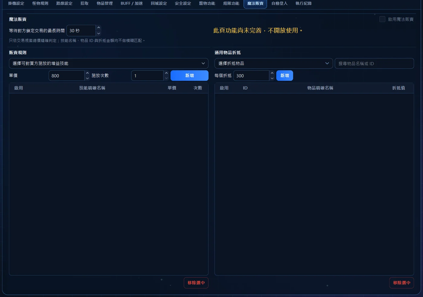This screenshot has width=423, height=297.
Task: Click 移除選中 under the 通用物品折抵 table
Action: pos(402,283)
